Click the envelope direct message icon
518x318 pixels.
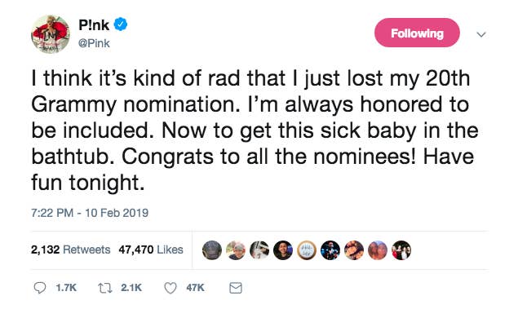click(236, 288)
